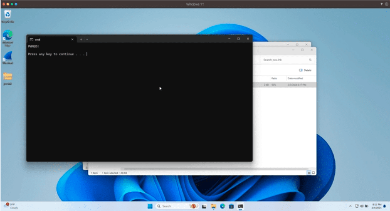Launch Microsoft Edge from the taskbar
Image resolution: width=390 pixels, height=211 pixels.
(222, 206)
